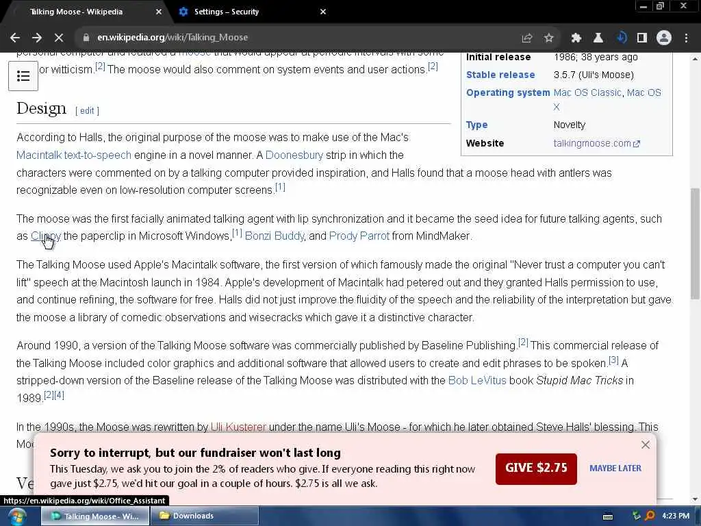Follow citation [1] after Microsoft Windows
The image size is (701, 526).
click(x=237, y=233)
